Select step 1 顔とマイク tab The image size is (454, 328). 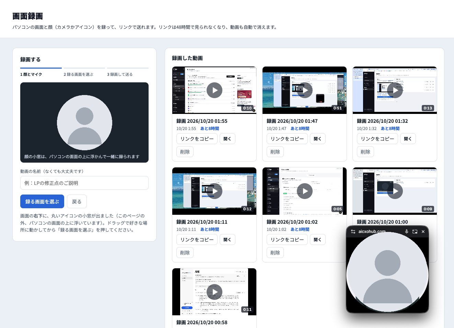coord(41,72)
